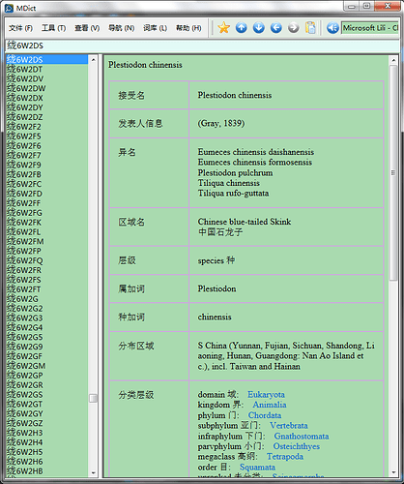Click the yellow star favorites icon
The image size is (404, 484).
coord(223,28)
